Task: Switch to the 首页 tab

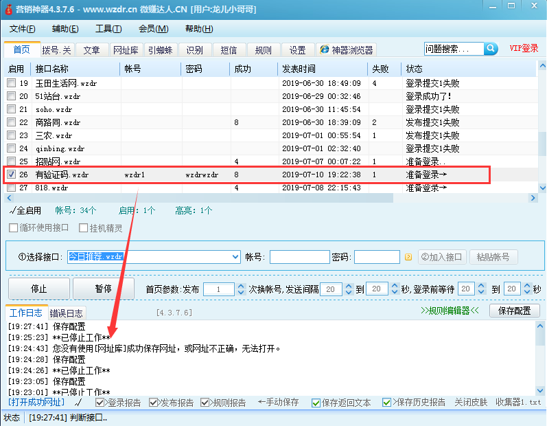Action: pyautogui.click(x=22, y=49)
